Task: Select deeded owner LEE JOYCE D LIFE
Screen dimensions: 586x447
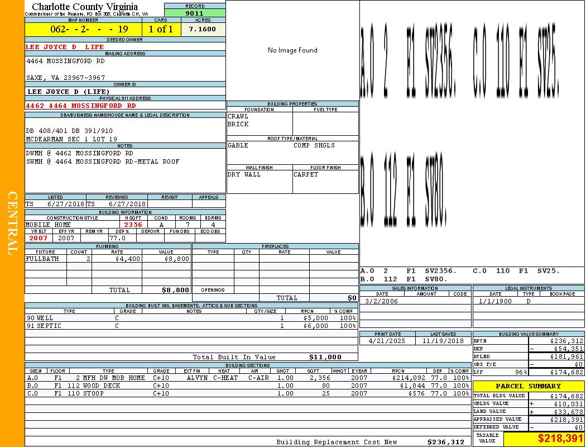Action: (x=65, y=47)
